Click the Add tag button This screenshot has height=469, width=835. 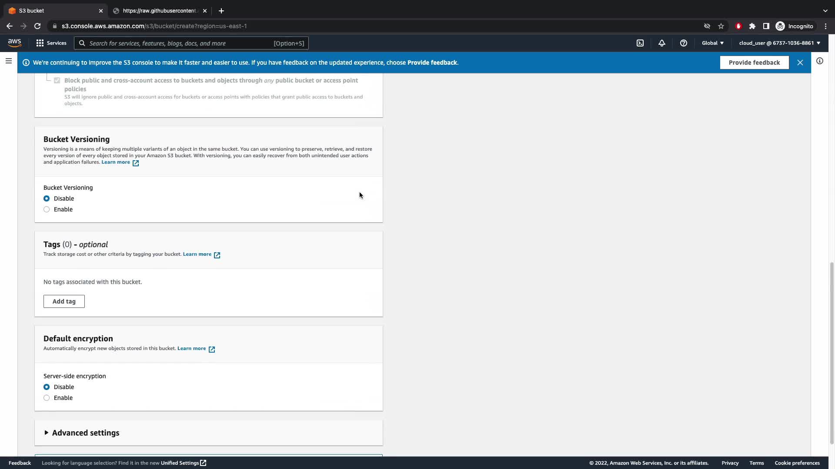pos(64,301)
